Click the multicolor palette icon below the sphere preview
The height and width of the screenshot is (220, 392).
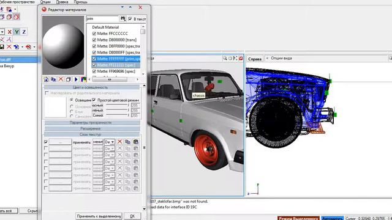(83, 79)
